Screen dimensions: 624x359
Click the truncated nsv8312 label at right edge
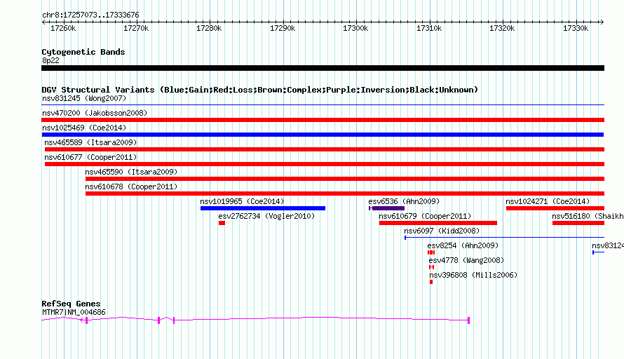pyautogui.click(x=608, y=245)
